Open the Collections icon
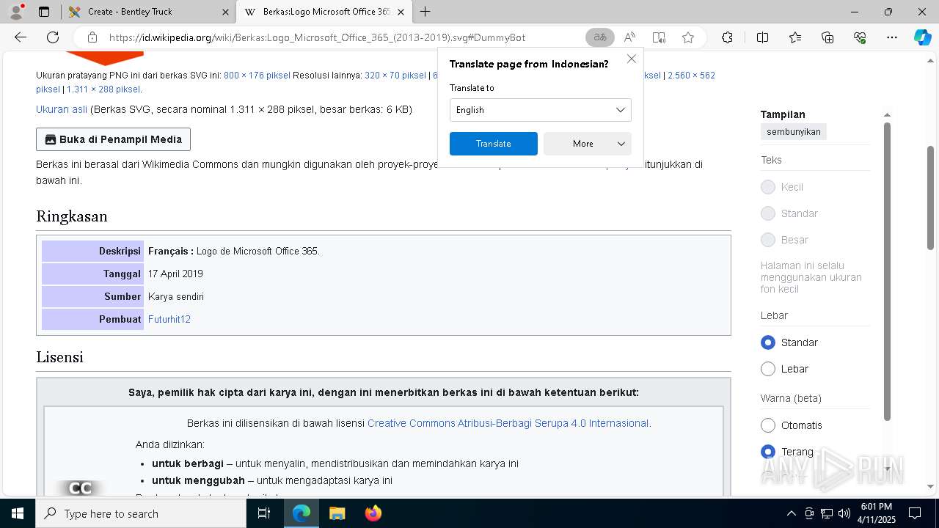This screenshot has width=939, height=528. click(827, 37)
